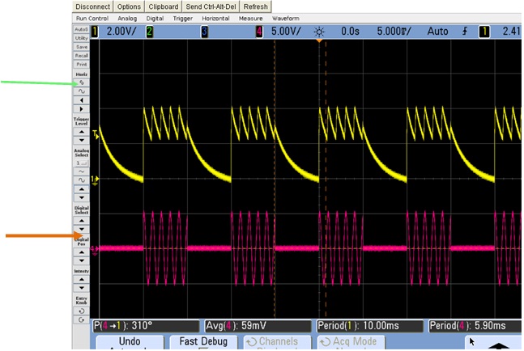Screen dimensions: 524x351
Task: Enable channel 3 blue indicator
Action: click(x=204, y=32)
